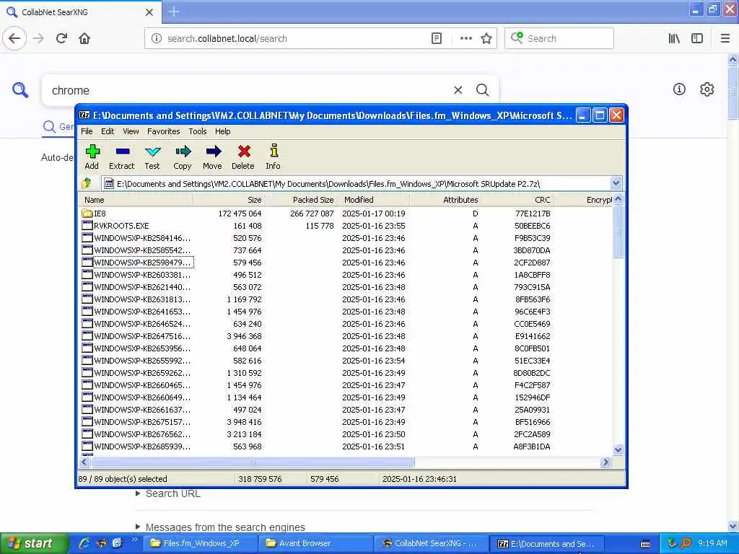Close the CollabNet SearXNG tab
This screenshot has height=554, width=739.
click(x=149, y=12)
